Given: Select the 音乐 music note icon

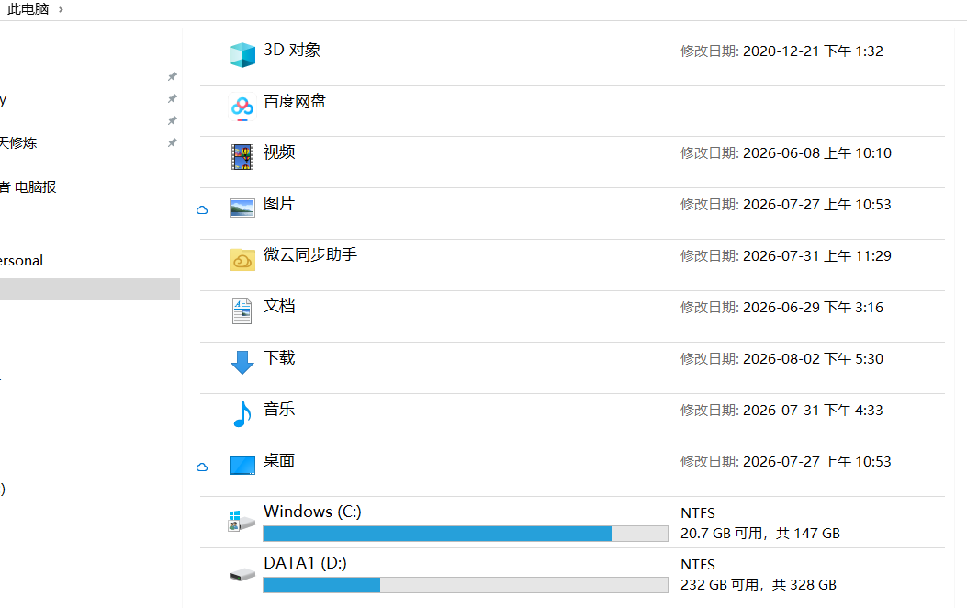Looking at the screenshot, I should (242, 414).
